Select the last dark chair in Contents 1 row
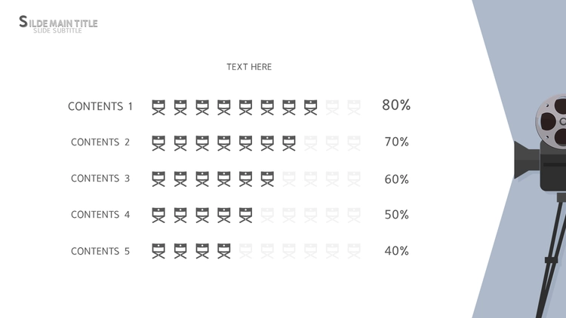Image resolution: width=566 pixels, height=318 pixels. point(310,107)
